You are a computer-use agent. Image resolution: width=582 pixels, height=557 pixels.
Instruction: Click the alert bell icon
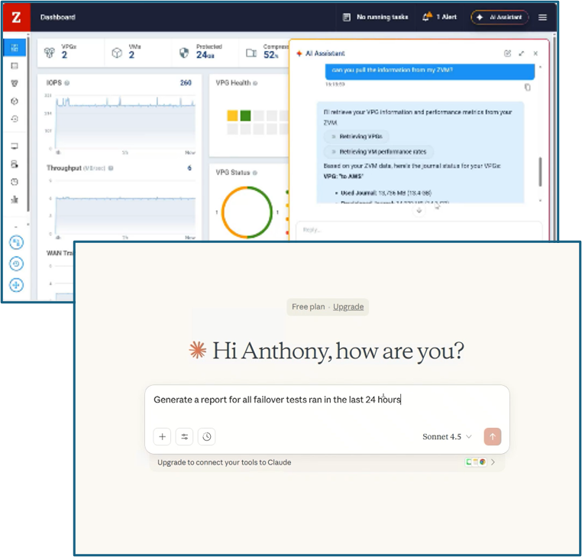pos(427,17)
